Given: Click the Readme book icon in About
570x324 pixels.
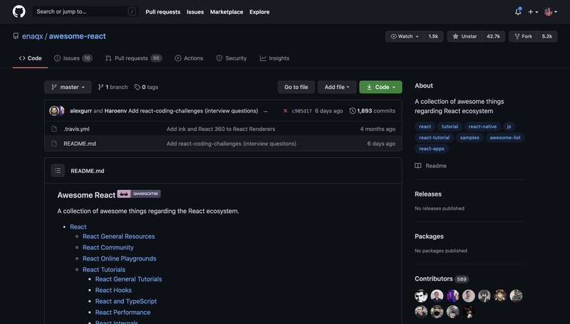Looking at the screenshot, I should 418,166.
